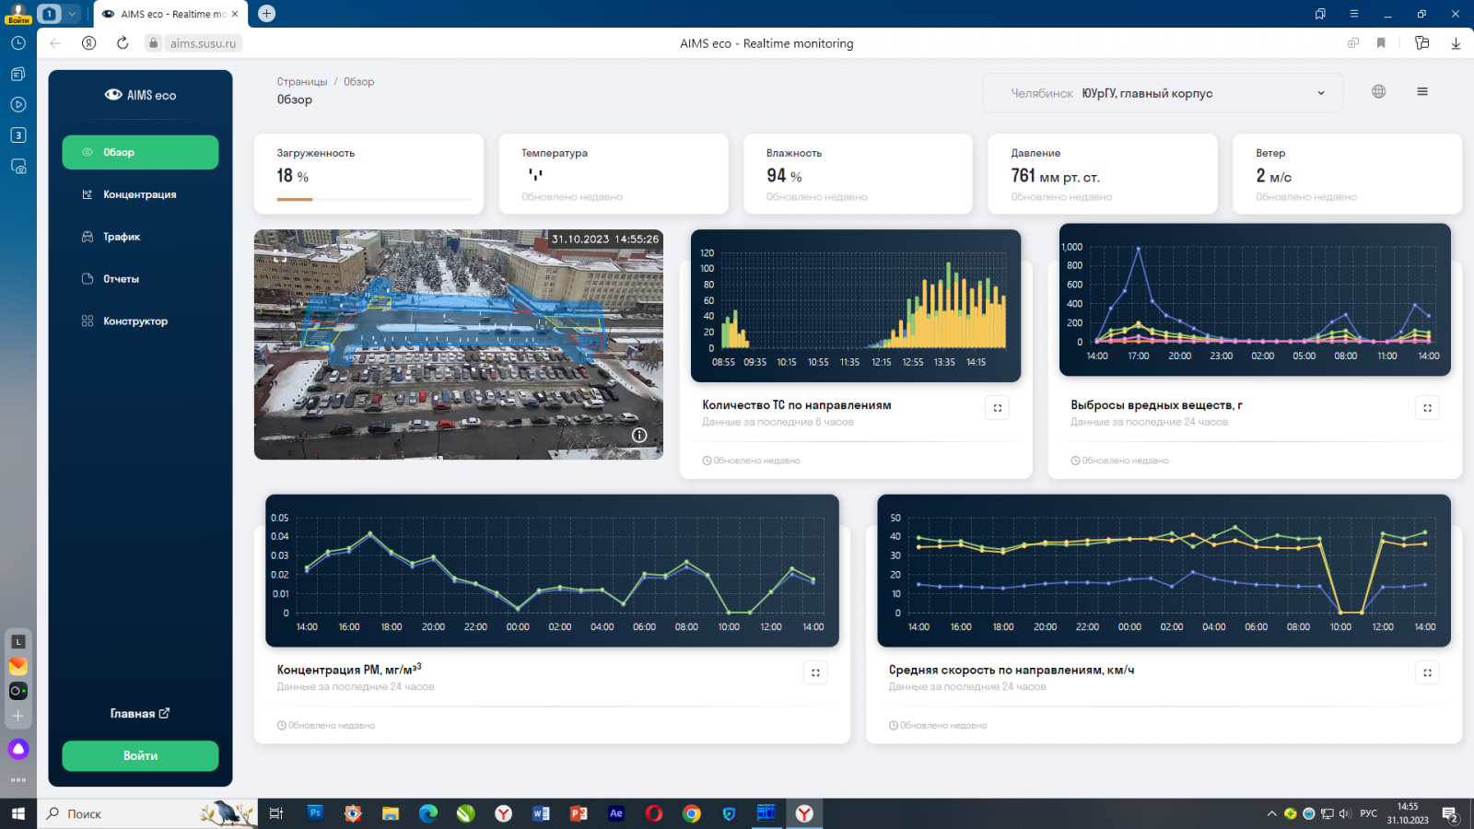Click the globe language icon
Image resolution: width=1474 pixels, height=829 pixels.
pos(1378,91)
